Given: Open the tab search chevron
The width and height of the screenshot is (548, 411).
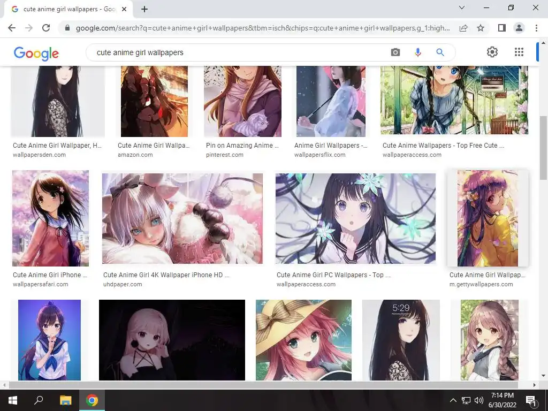Looking at the screenshot, I should 462,7.
